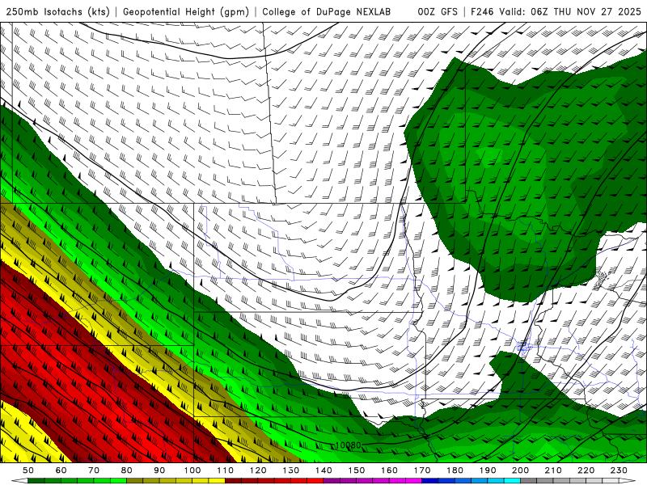This screenshot has width=647, height=485.
Task: Click the '150' value on the color scale
Action: [356, 470]
